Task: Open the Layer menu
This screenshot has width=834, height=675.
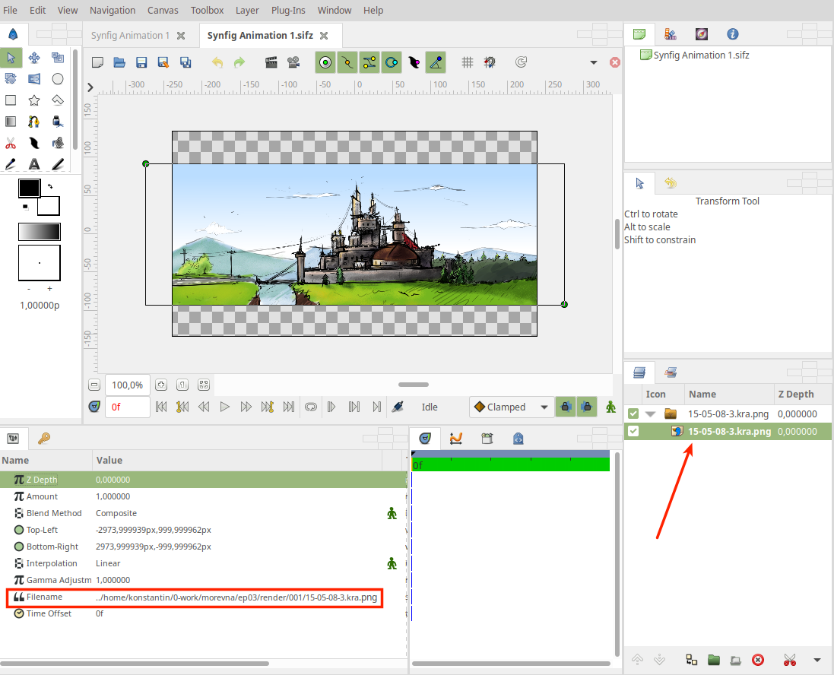Action: coord(247,10)
